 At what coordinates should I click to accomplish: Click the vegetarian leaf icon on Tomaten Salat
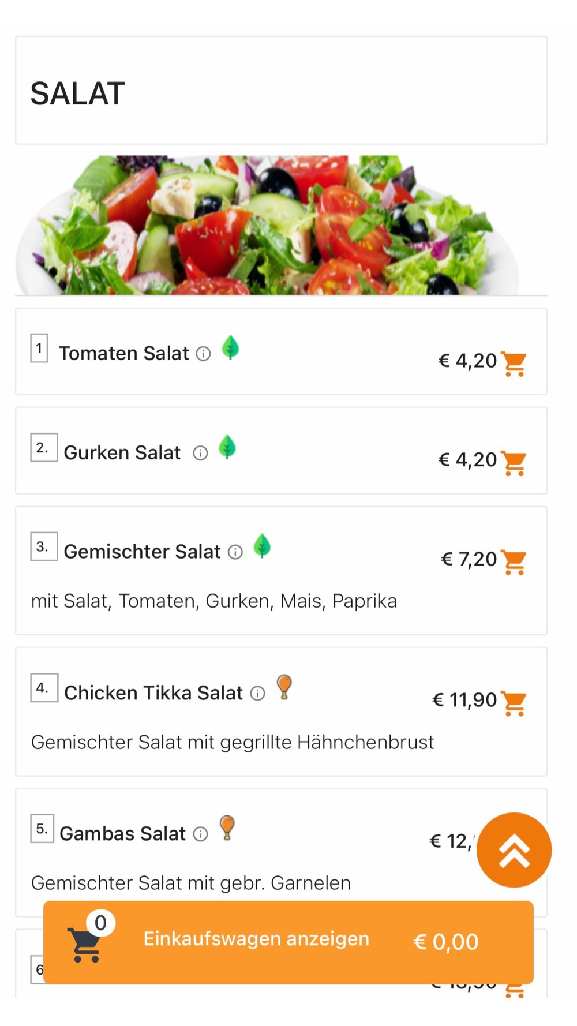pyautogui.click(x=231, y=347)
